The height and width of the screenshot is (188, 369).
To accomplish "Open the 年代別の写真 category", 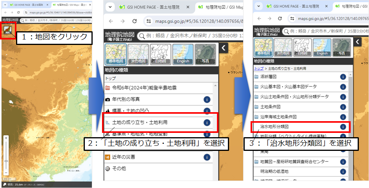I will click(x=159, y=99).
